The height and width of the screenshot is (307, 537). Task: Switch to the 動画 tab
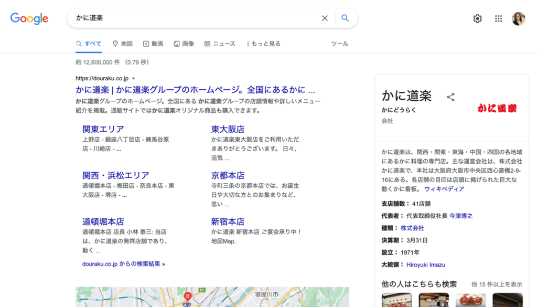(153, 44)
